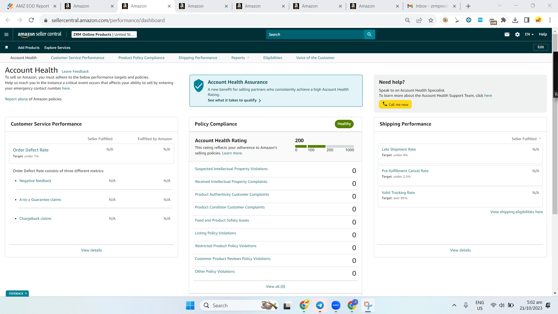Image resolution: width=558 pixels, height=314 pixels.
Task: Open Customer Service Performance tab
Action: (x=78, y=58)
